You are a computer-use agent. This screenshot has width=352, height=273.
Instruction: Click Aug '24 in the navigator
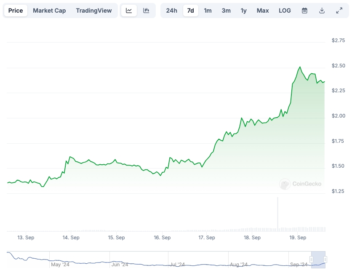click(239, 265)
